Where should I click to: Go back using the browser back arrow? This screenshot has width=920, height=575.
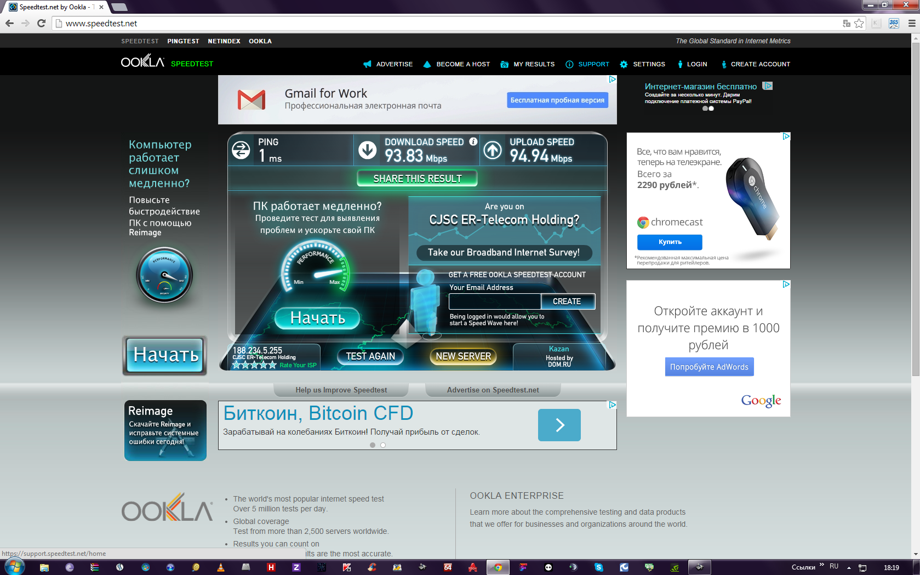(x=9, y=23)
